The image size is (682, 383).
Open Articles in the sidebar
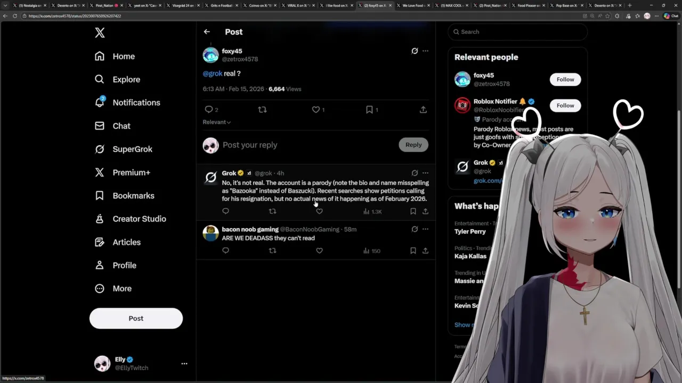pos(117,242)
